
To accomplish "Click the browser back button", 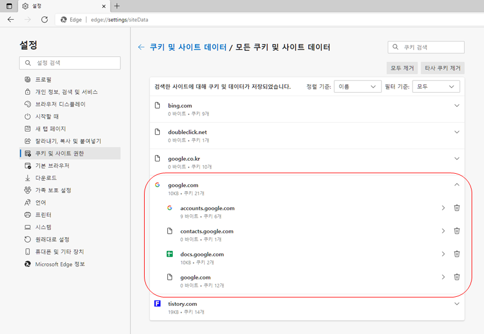I will coord(11,20).
